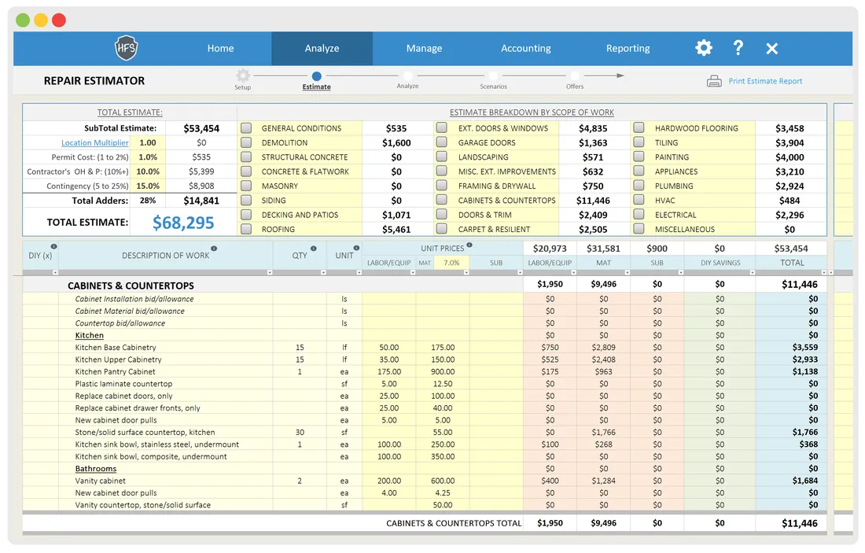
Task: Open the Description of Work column filter dropdown
Action: [x=270, y=273]
